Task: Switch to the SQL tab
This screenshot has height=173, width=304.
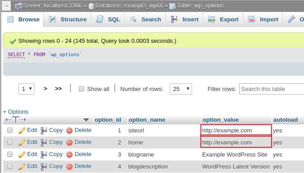Action: (x=108, y=19)
